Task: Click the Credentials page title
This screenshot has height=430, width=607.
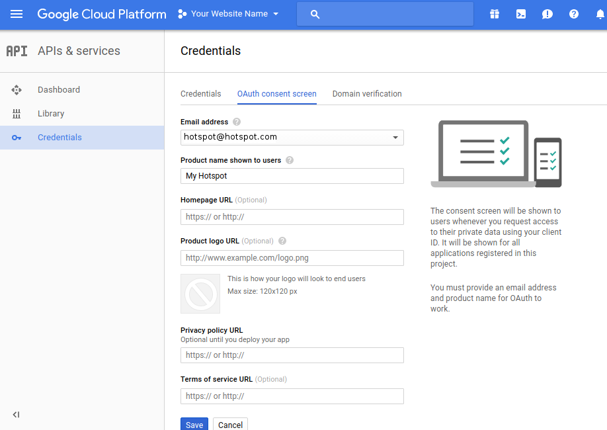Action: coord(210,51)
